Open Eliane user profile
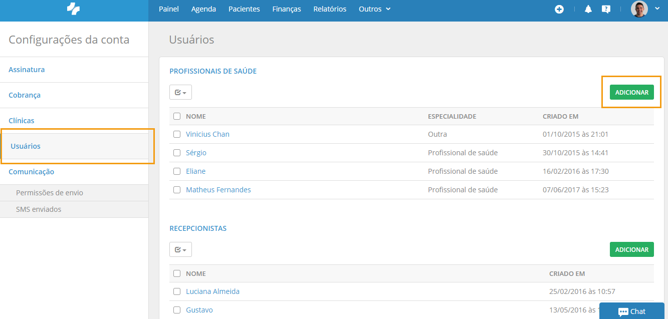 click(x=195, y=171)
